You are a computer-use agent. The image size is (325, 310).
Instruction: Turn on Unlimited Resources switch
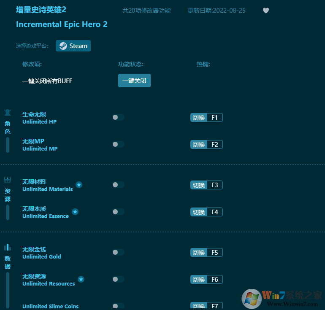click(x=118, y=279)
